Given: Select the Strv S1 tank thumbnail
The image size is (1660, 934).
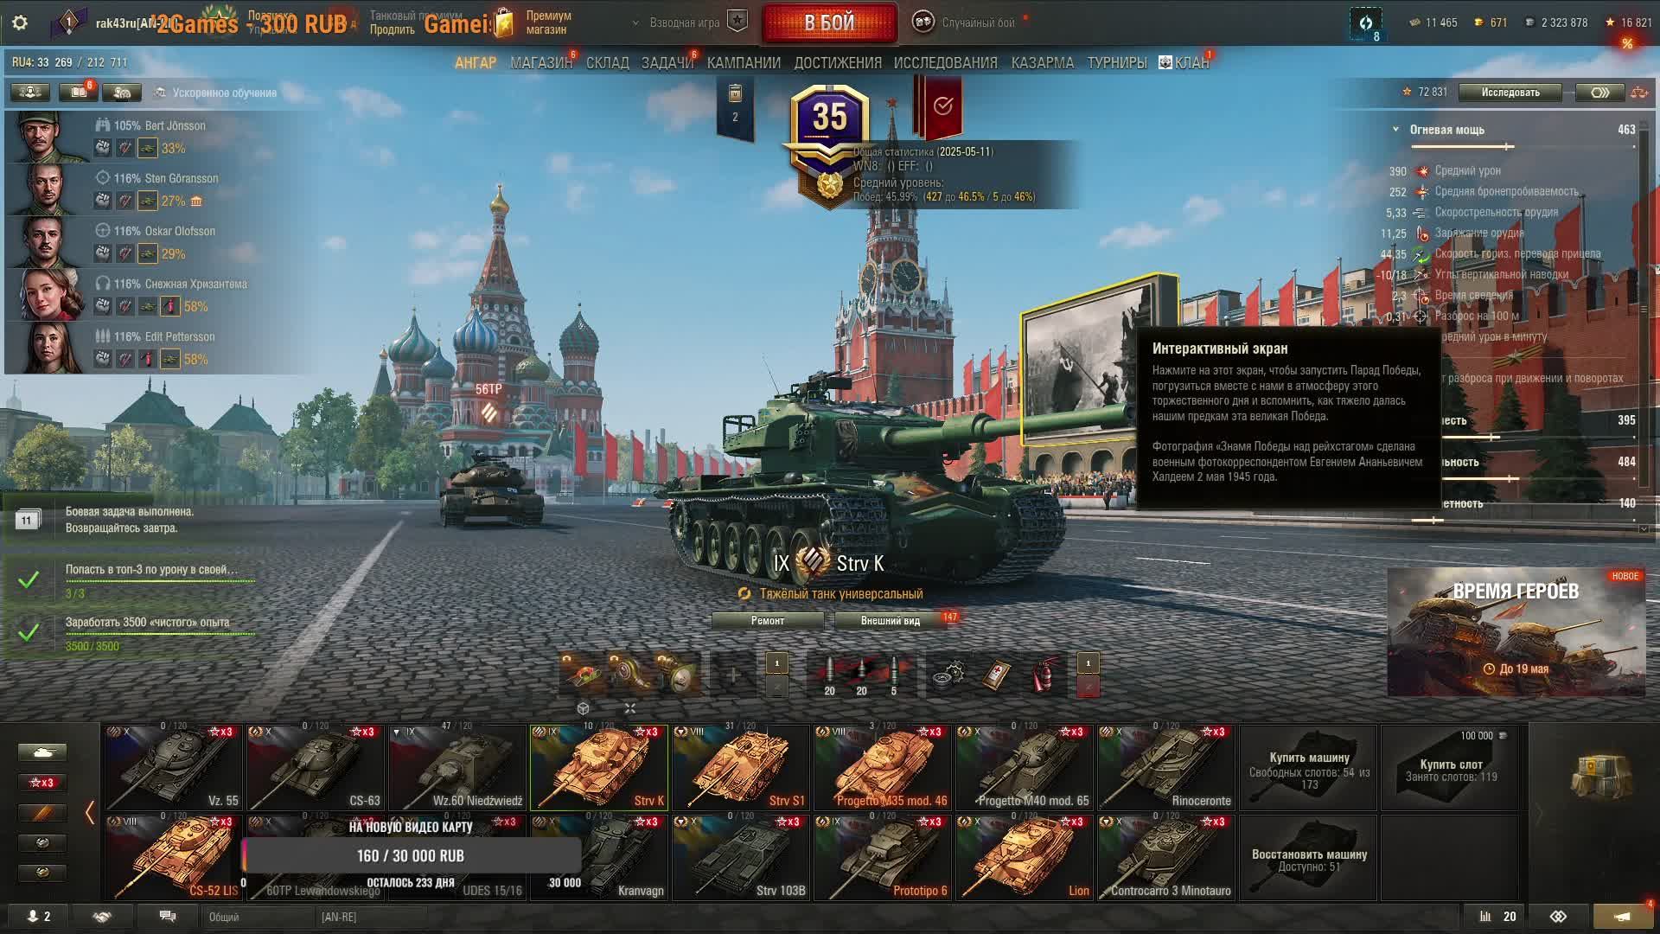Looking at the screenshot, I should pos(741,768).
